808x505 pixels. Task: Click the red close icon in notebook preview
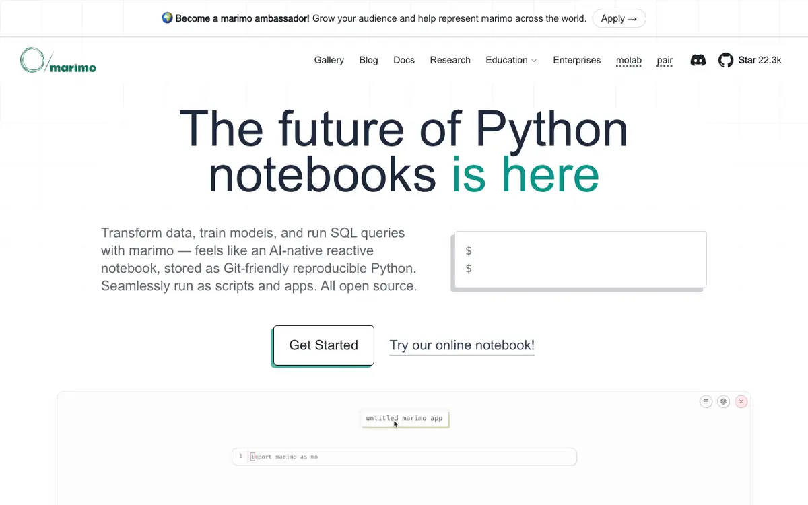[x=741, y=401]
